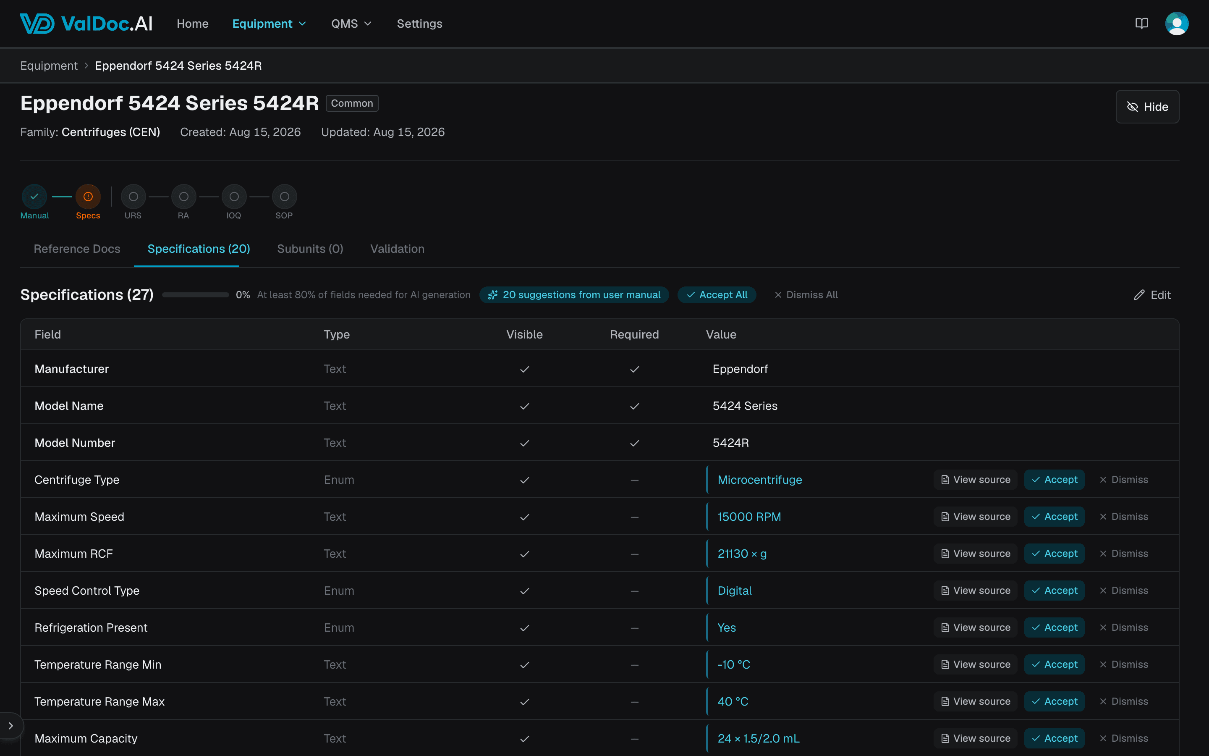Image resolution: width=1209 pixels, height=756 pixels.
Task: Switch to Validation tab
Action: (397, 249)
